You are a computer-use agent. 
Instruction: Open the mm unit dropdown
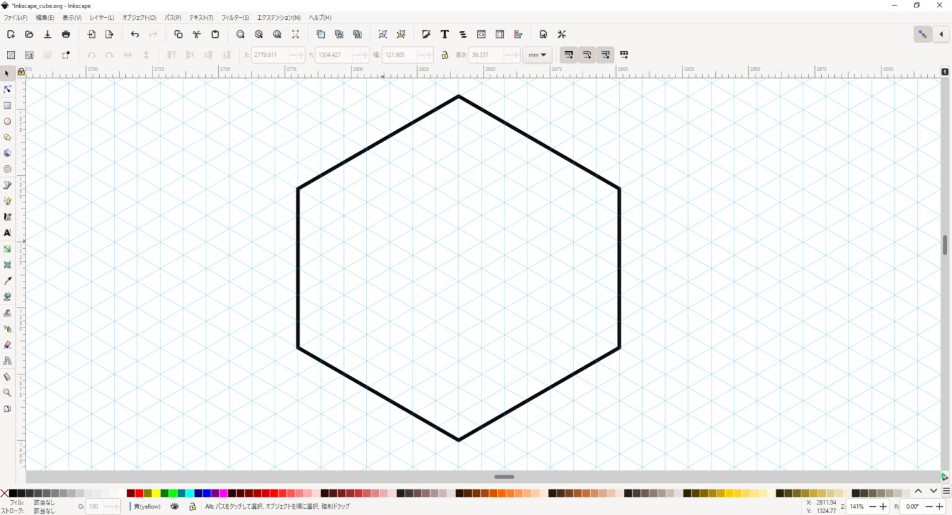(537, 55)
